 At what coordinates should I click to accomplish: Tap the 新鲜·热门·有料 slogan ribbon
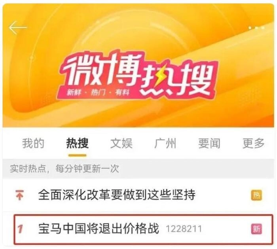click(98, 92)
